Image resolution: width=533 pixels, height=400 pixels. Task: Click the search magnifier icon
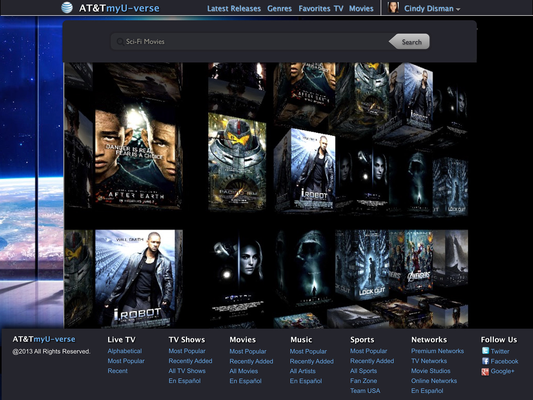(120, 42)
